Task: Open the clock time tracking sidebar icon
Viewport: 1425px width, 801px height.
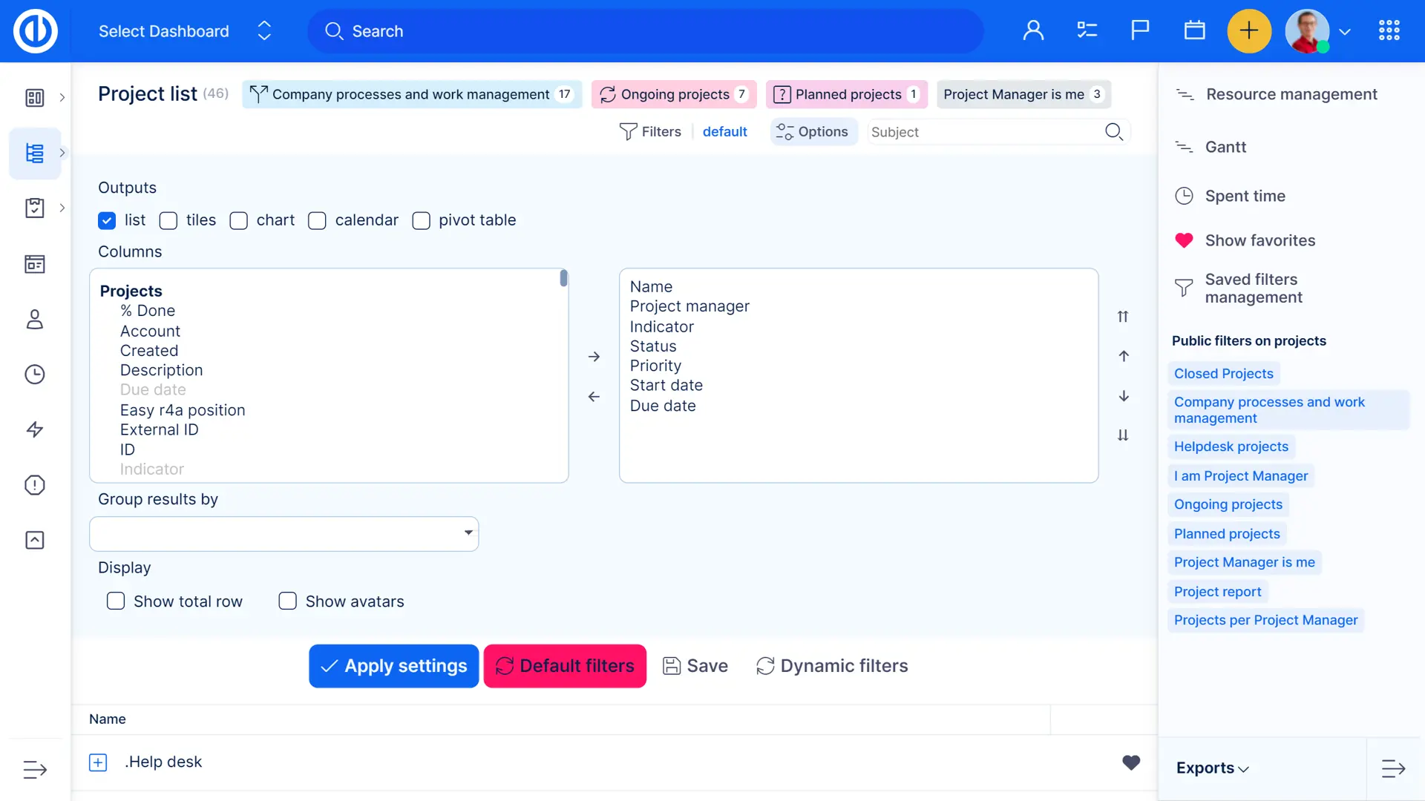Action: (x=35, y=375)
